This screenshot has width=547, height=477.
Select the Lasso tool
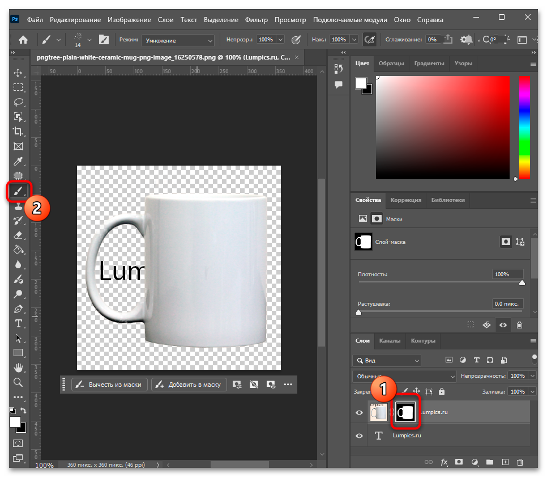click(18, 102)
